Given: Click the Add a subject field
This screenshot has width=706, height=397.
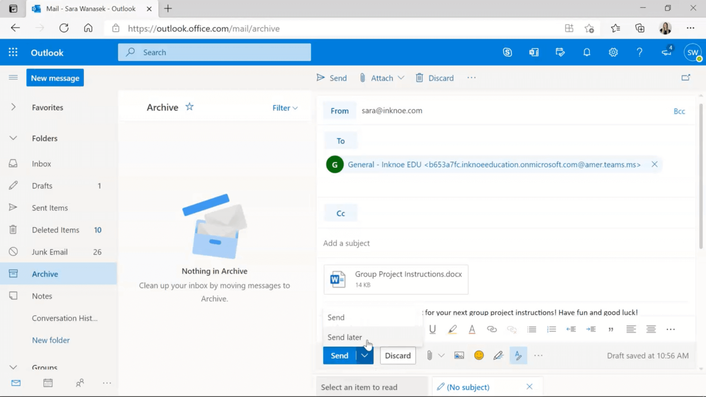Looking at the screenshot, I should tap(346, 242).
